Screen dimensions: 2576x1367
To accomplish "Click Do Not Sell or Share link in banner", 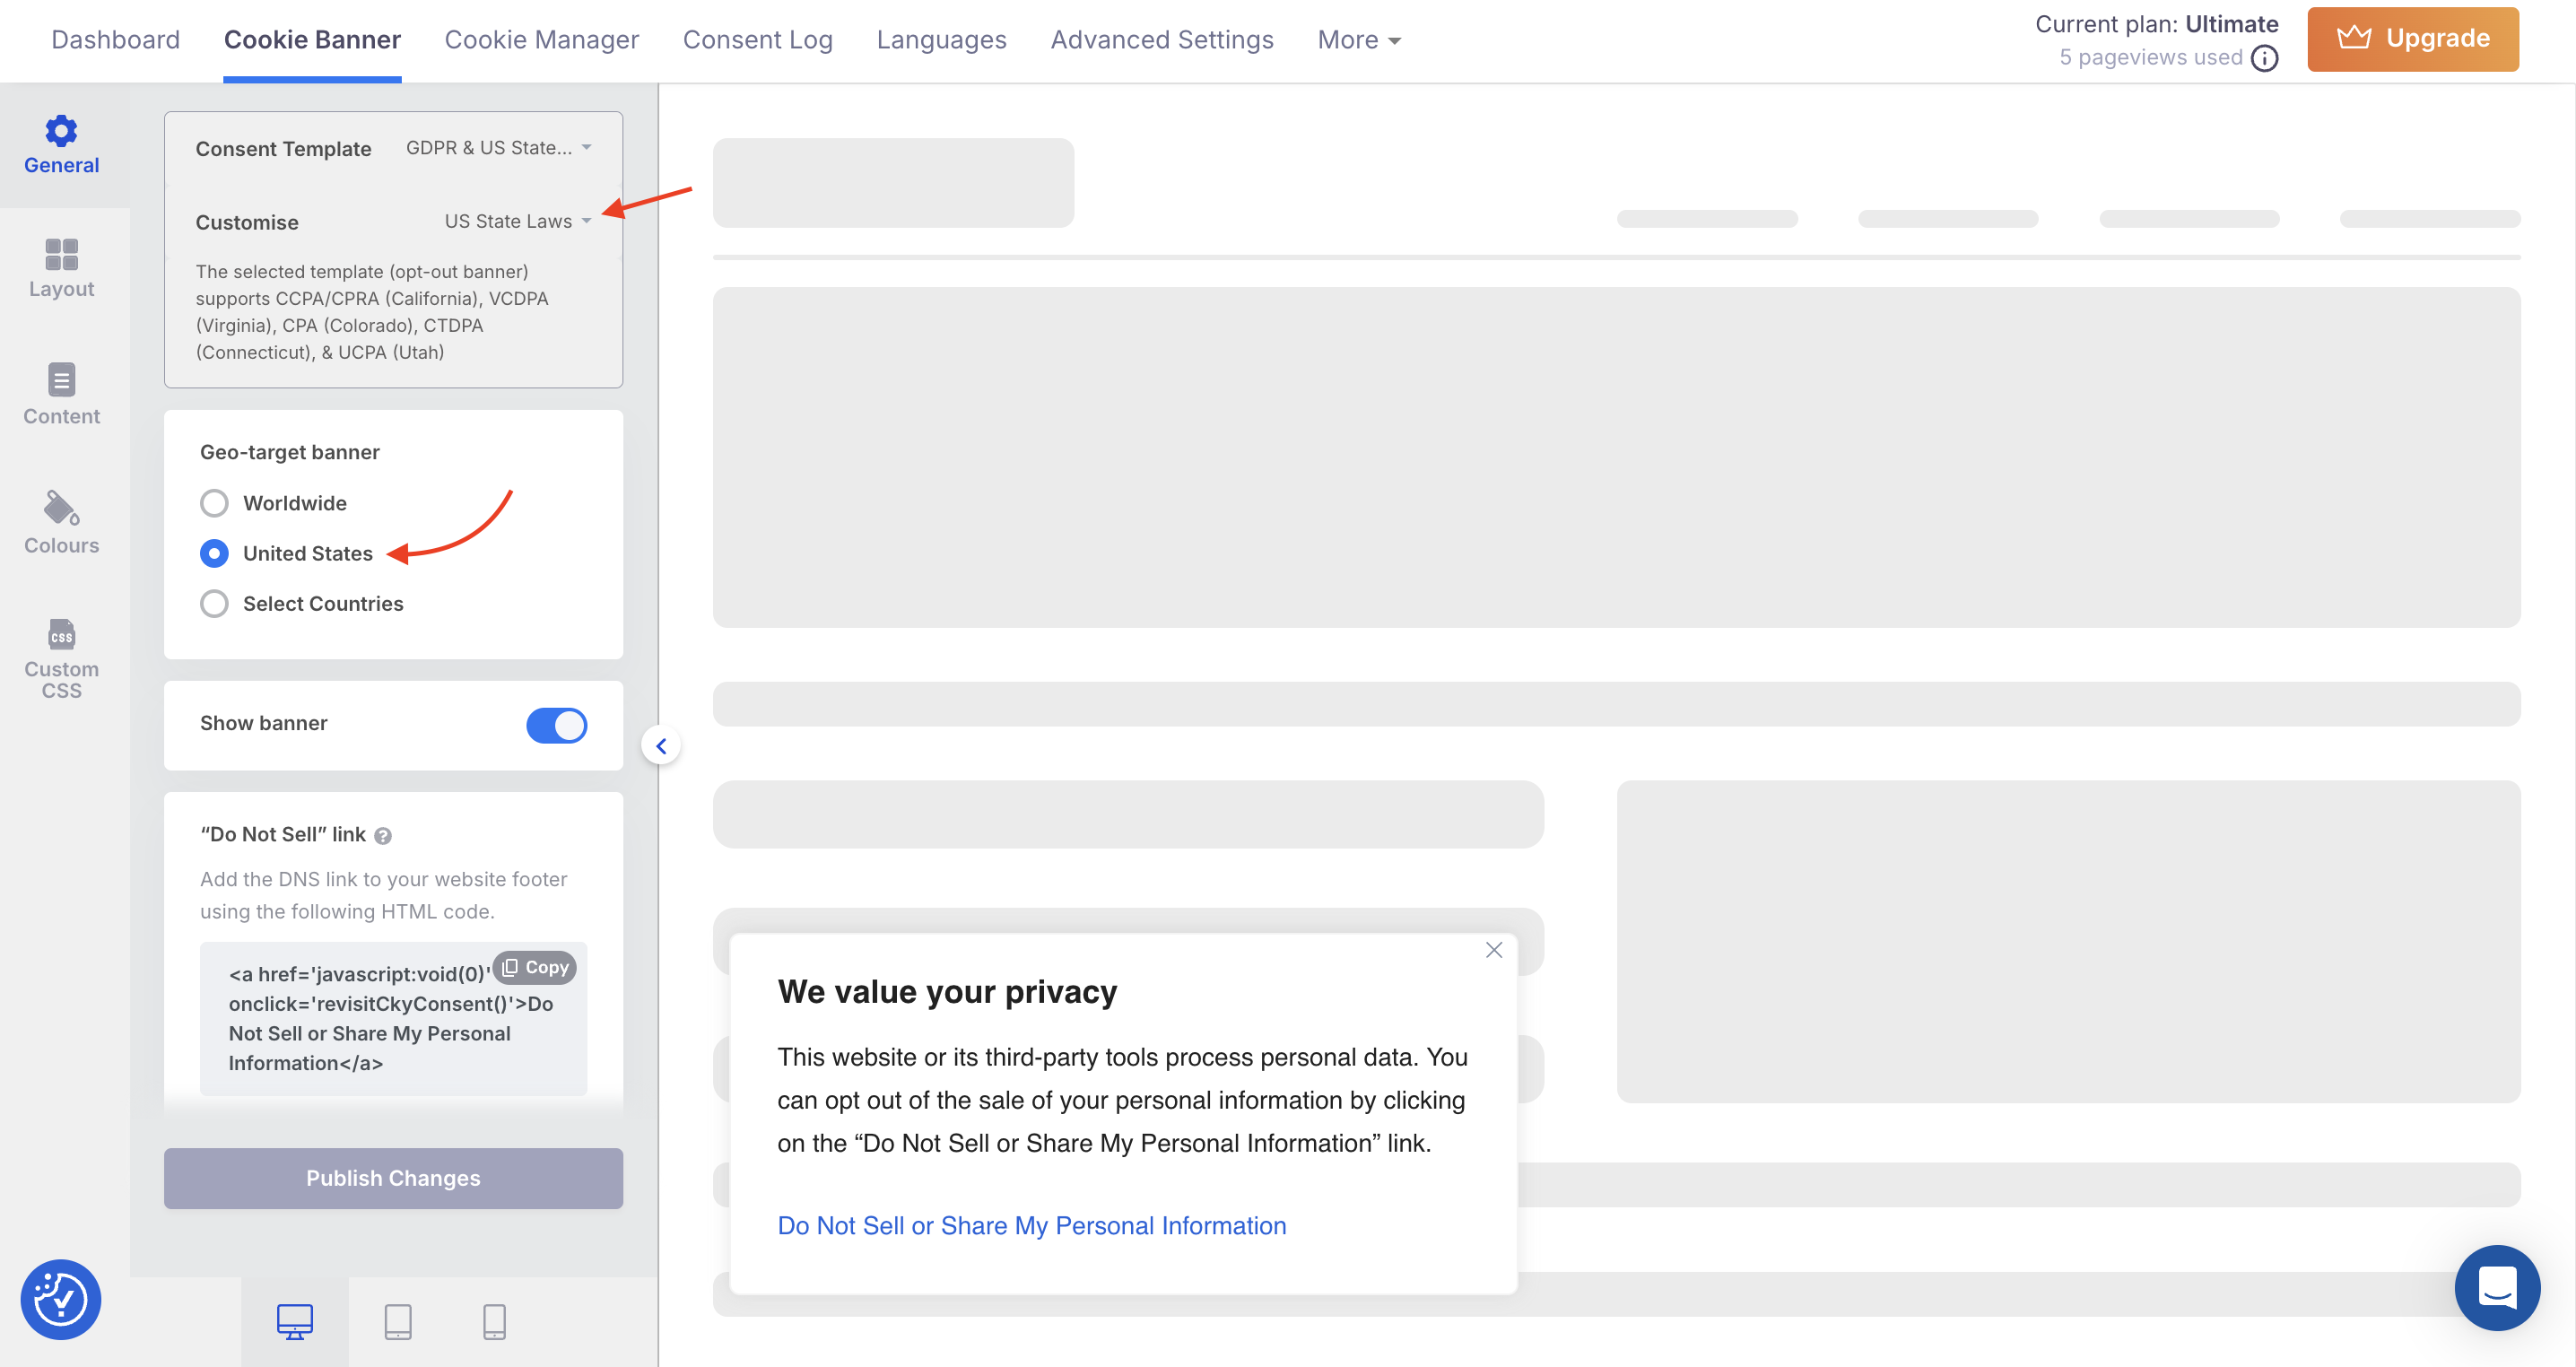I will tap(1031, 1225).
